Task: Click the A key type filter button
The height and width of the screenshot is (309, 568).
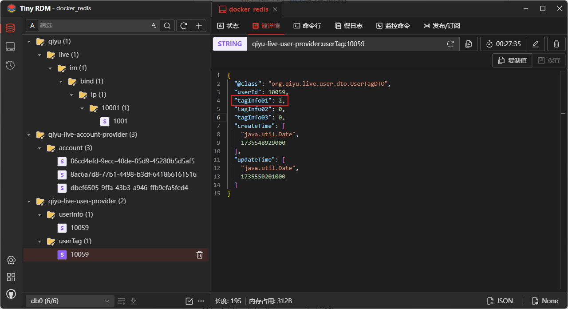Action: (x=32, y=26)
